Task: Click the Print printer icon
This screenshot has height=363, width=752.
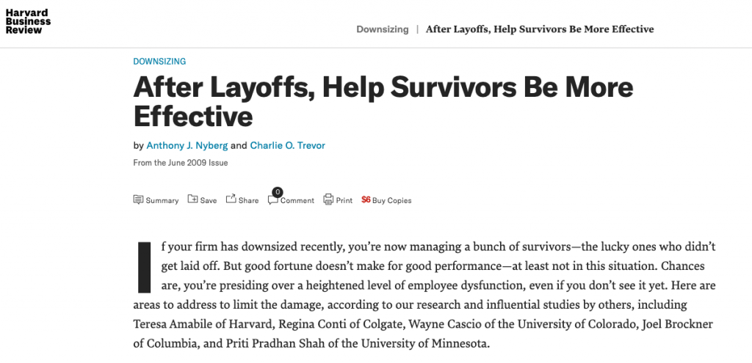Action: 328,199
